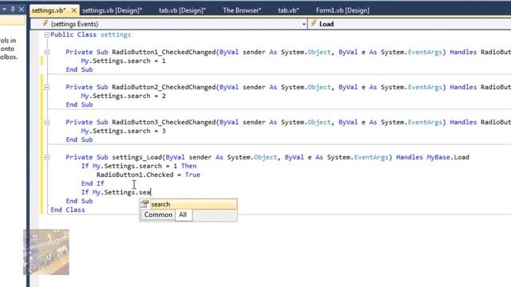
Task: Collapse the Public Class settings block
Action: tap(46, 34)
